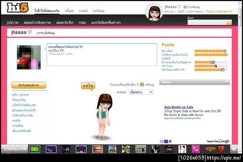Click the 93 photo comments points link

[176, 62]
